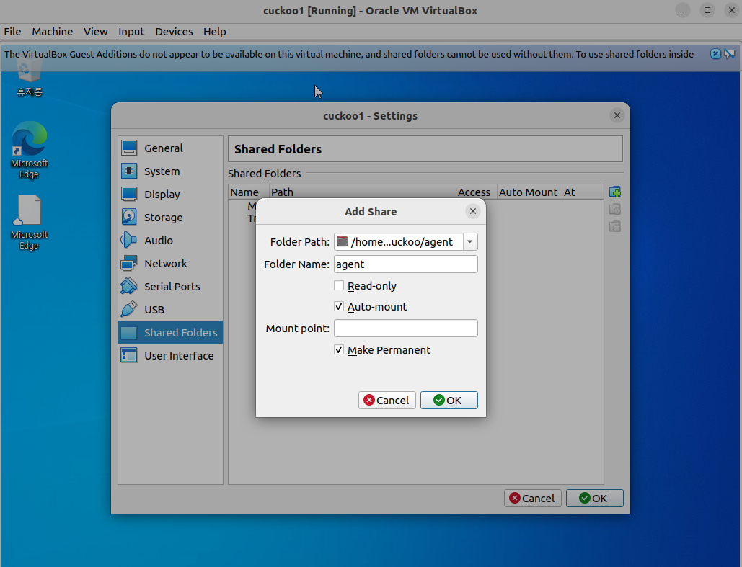This screenshot has height=567, width=742.
Task: Open the Help menu
Action: tap(215, 32)
